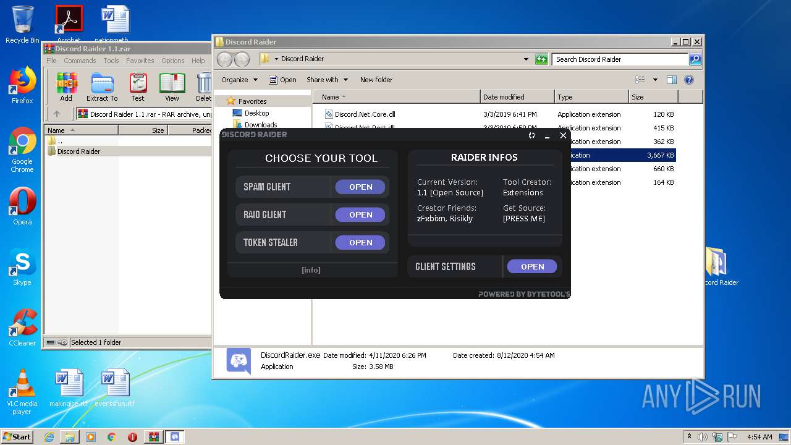This screenshot has height=445, width=791.
Task: Open CCleaner desktop icon
Action: [22, 328]
